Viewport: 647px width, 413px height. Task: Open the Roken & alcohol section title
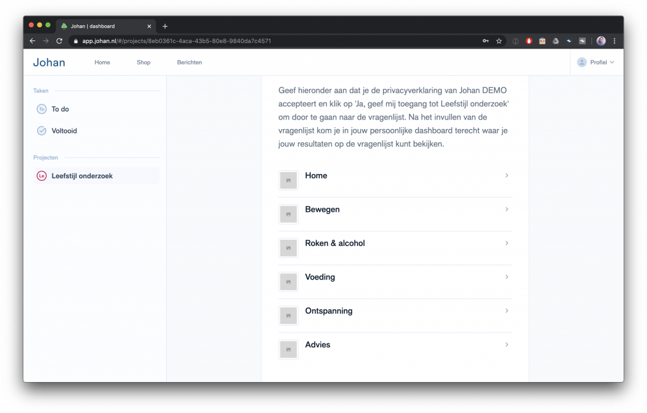click(335, 243)
